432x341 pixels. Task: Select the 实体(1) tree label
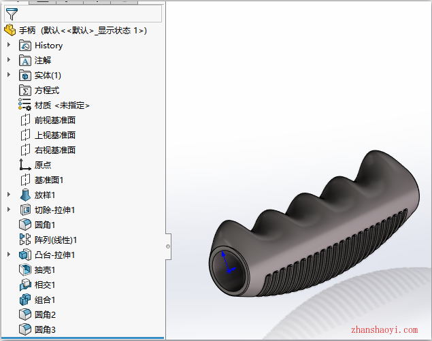[48, 76]
